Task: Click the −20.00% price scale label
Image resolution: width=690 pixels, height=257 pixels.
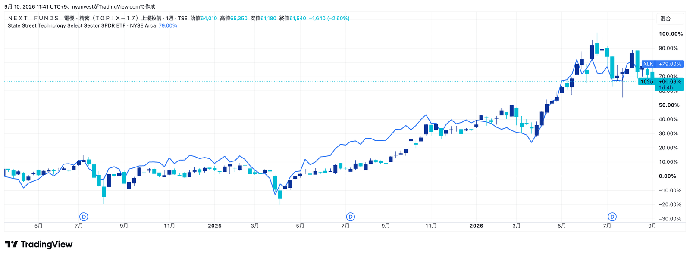Action: pos(670,204)
